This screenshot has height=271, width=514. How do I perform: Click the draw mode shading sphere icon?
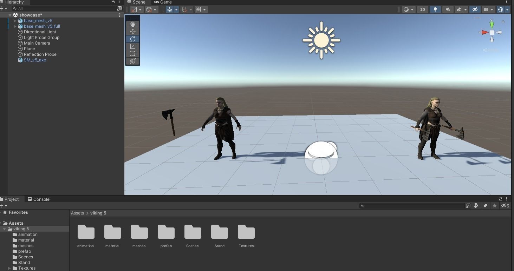(406, 9)
